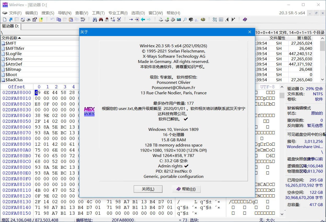The image size is (326, 222).
Task: Sort by the 文件名称 column header
Action: [40, 38]
